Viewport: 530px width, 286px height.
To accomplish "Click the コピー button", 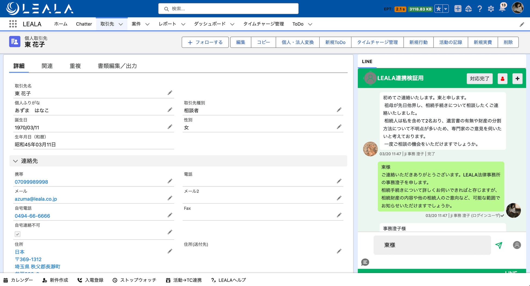I will 264,42.
